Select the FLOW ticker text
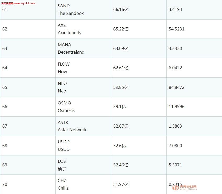This screenshot has height=194, width=222. (64, 64)
